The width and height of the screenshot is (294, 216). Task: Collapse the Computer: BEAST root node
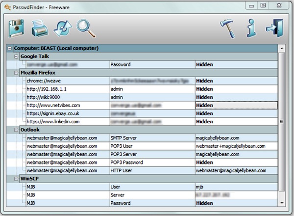tap(10, 49)
